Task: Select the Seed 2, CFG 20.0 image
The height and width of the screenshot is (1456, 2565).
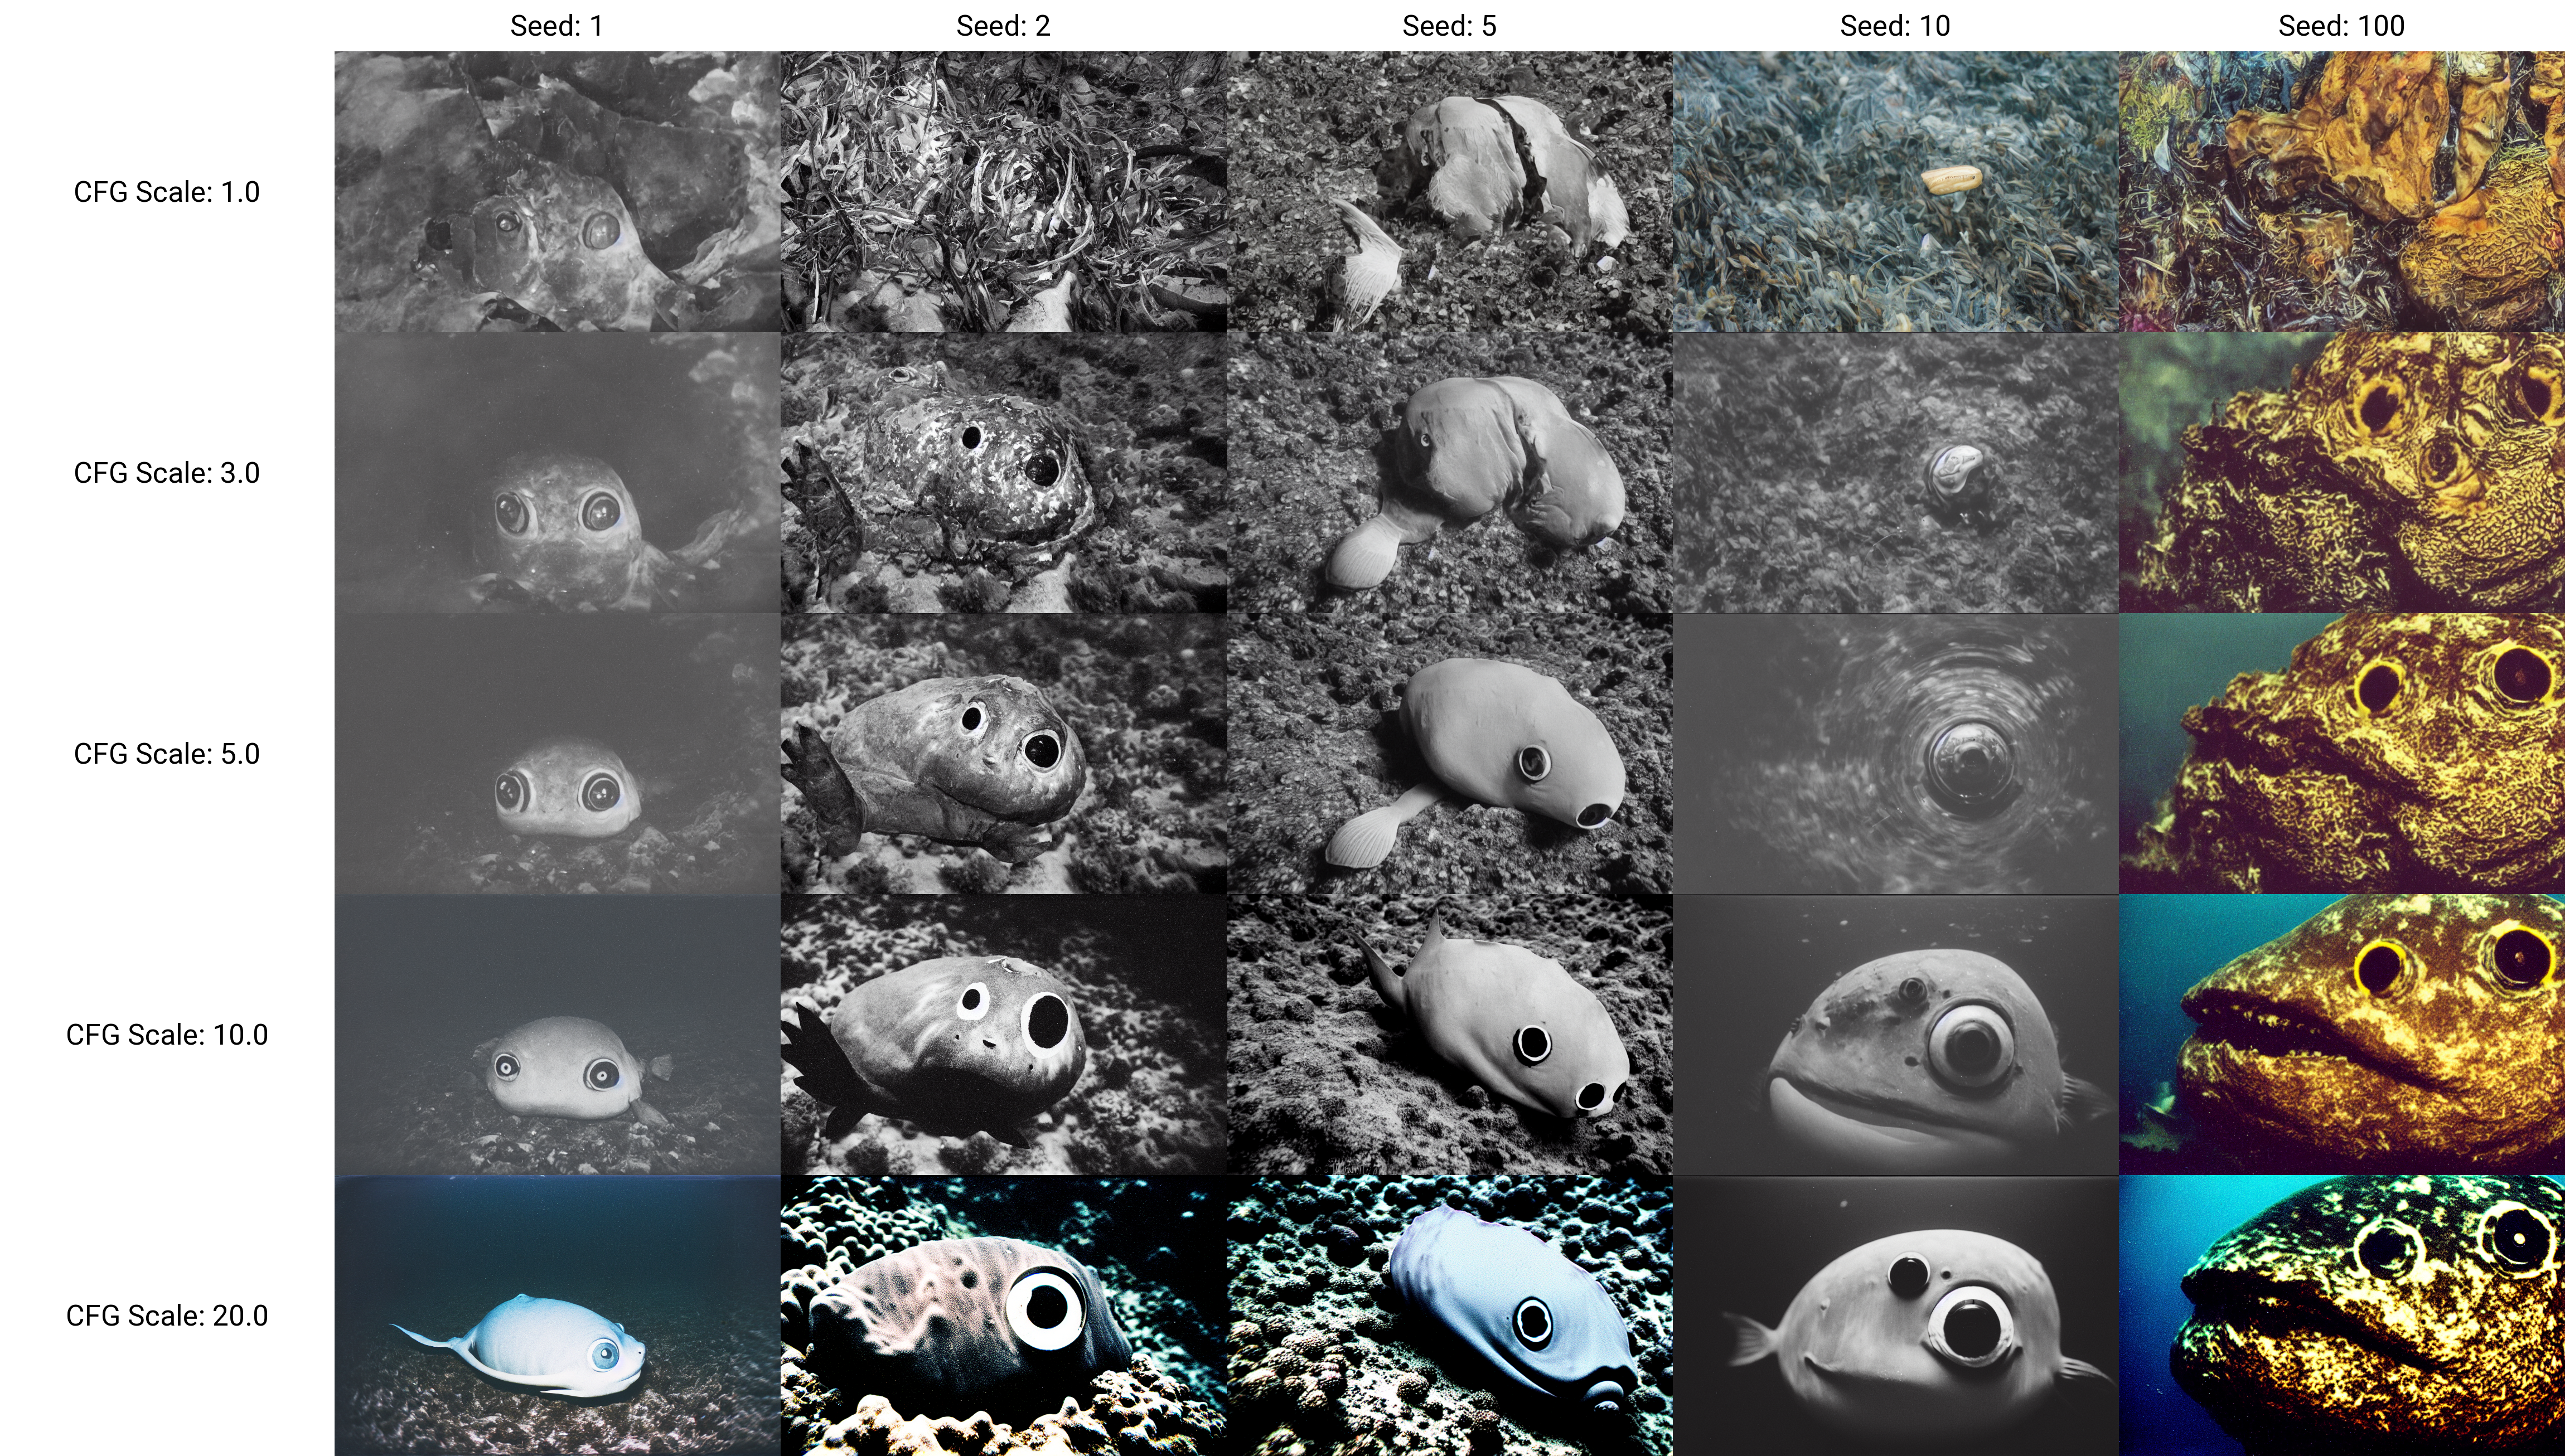Action: point(1002,1315)
